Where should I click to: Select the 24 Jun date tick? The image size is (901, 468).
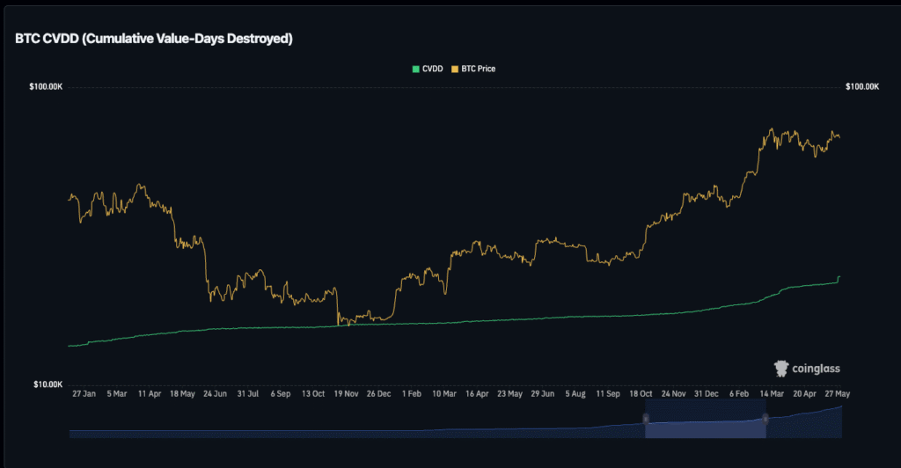tap(215, 395)
